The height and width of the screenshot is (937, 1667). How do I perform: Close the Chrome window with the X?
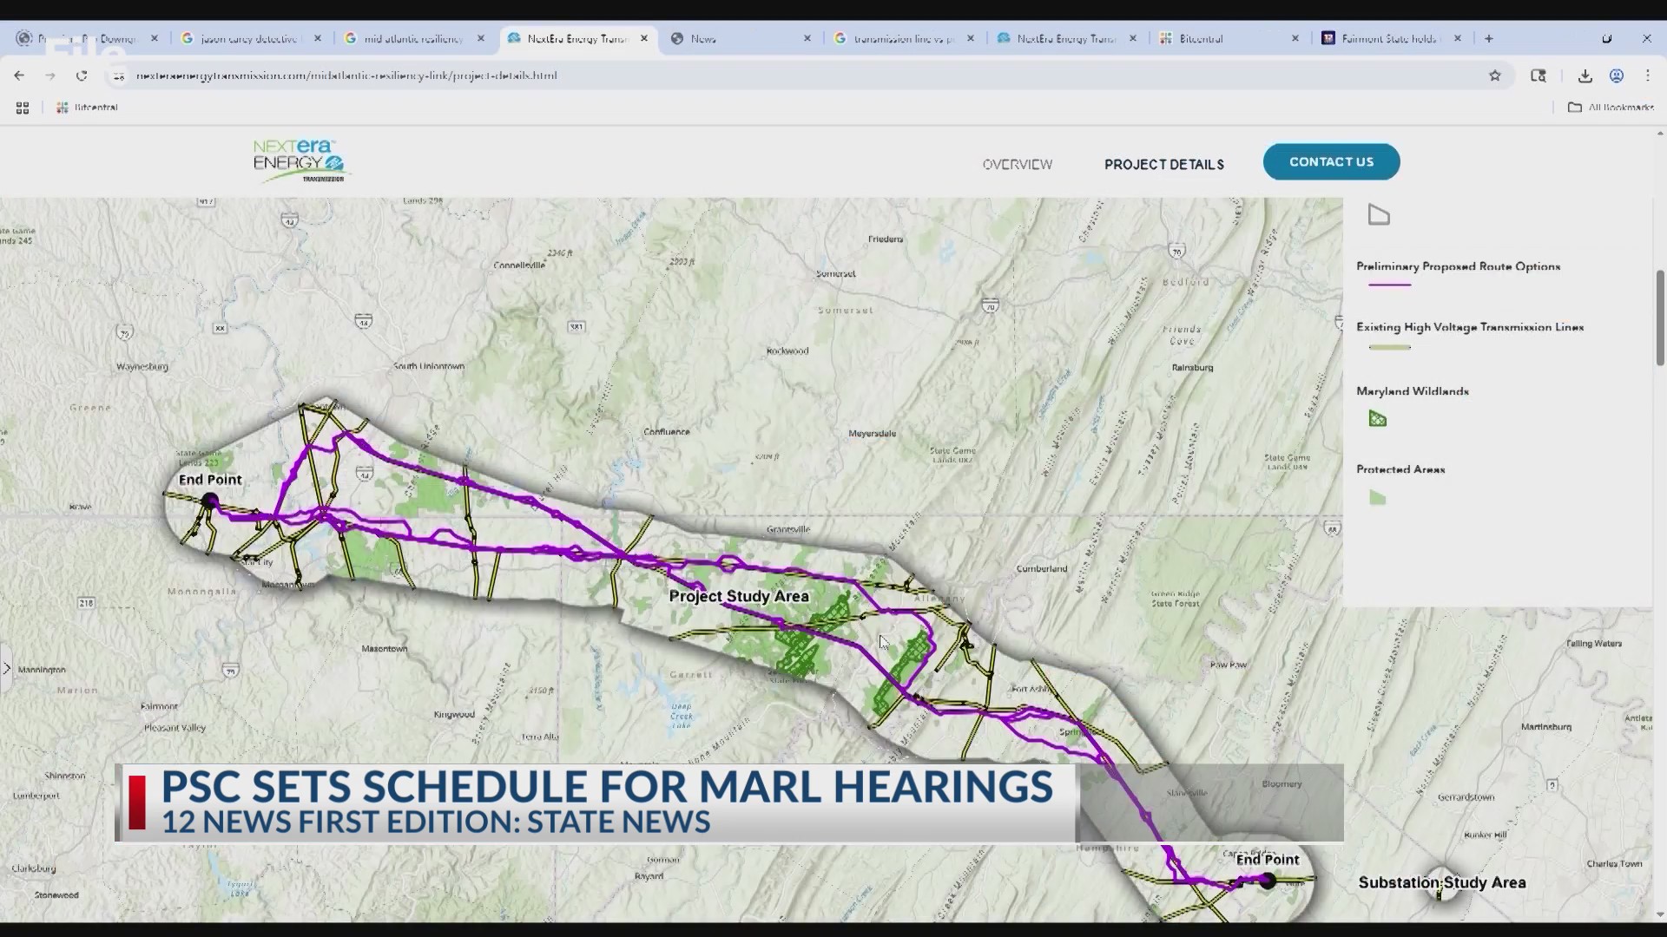(x=1646, y=38)
